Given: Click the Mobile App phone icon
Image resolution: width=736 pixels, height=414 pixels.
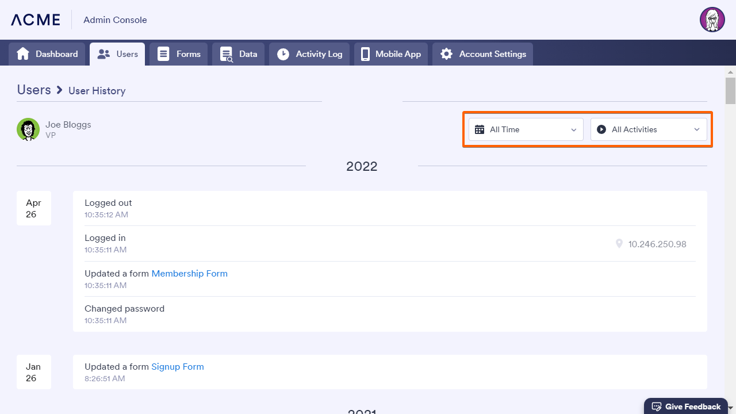Looking at the screenshot, I should tap(365, 54).
